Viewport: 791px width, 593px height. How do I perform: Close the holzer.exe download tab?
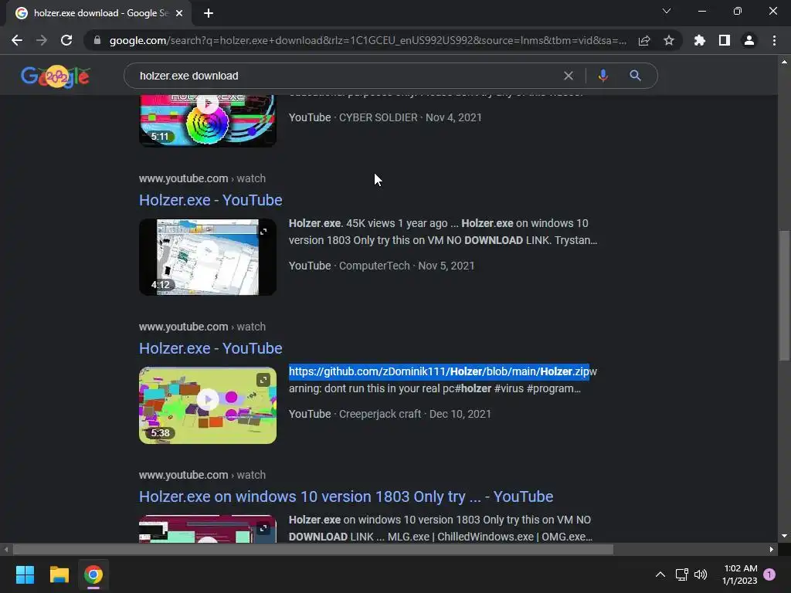pyautogui.click(x=179, y=13)
